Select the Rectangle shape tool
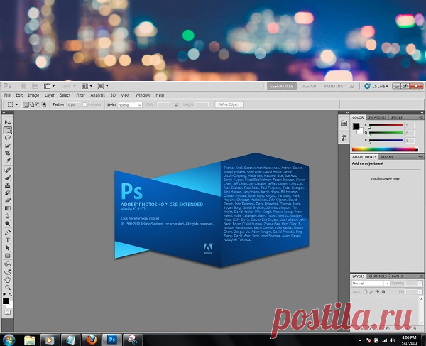Viewport: 426px width, 346px height. coord(8,256)
